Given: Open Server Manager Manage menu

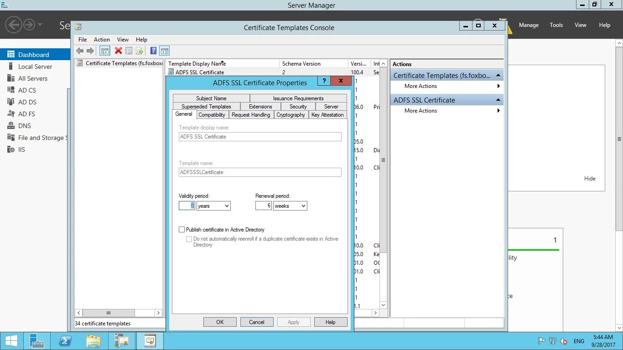Looking at the screenshot, I should [529, 25].
